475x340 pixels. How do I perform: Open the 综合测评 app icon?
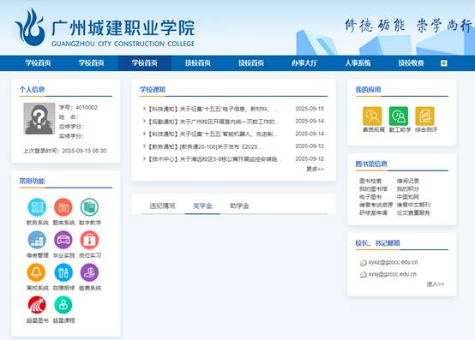(x=424, y=116)
